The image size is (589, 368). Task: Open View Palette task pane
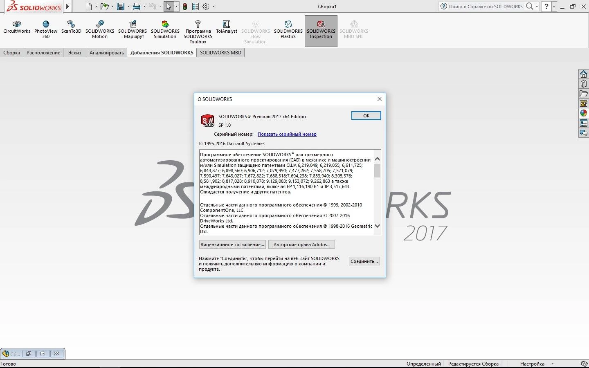[584, 103]
